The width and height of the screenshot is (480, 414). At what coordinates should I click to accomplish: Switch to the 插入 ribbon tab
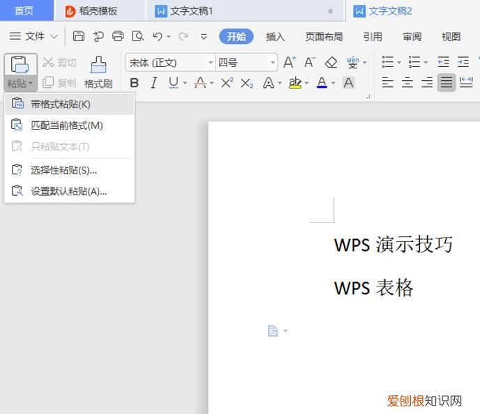(275, 37)
